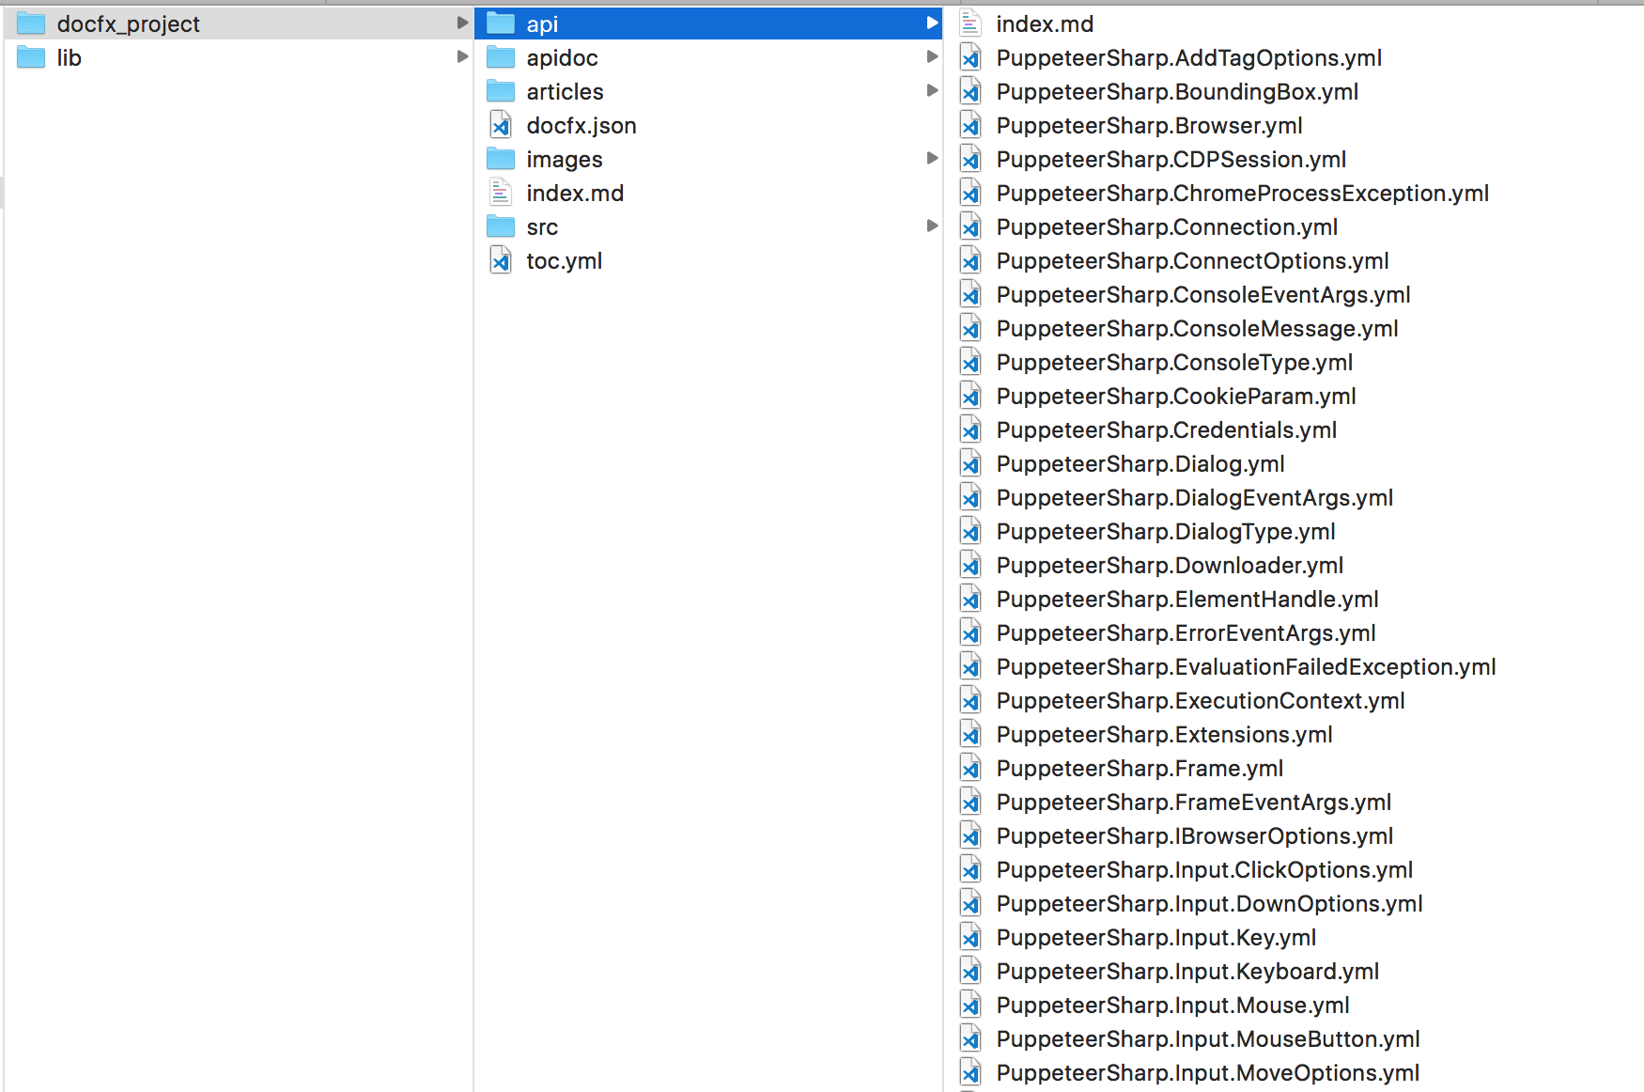The height and width of the screenshot is (1092, 1644).
Task: Select PuppeteerSharp.EvaluationFailedException.yml
Action: (1247, 667)
